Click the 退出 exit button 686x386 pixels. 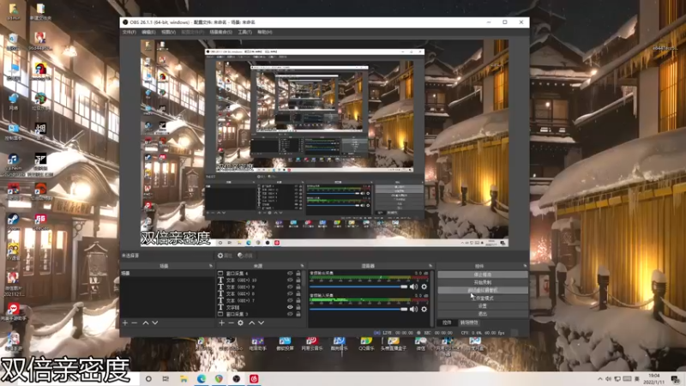point(483,314)
